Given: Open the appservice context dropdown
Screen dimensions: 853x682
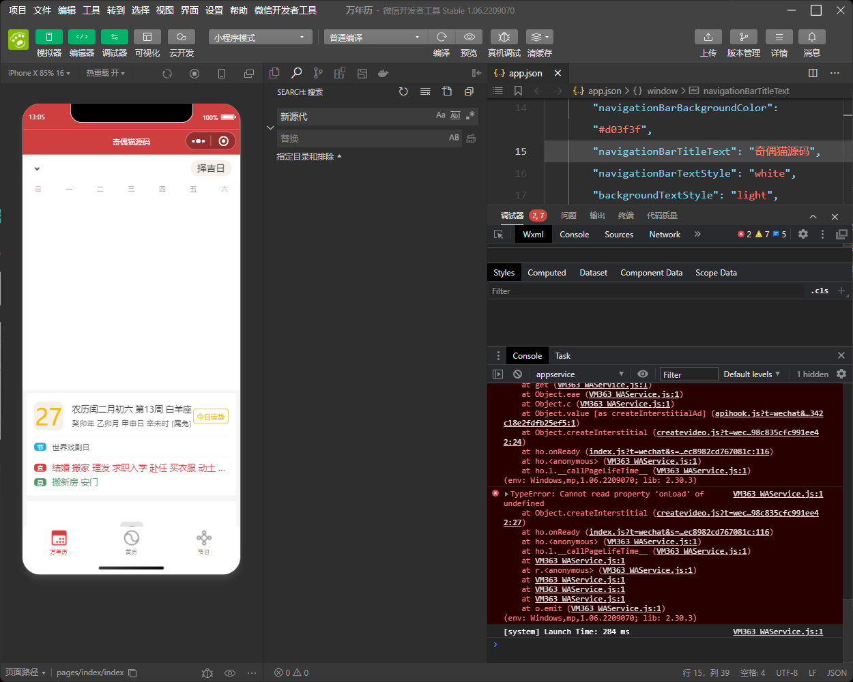Looking at the screenshot, I should click(x=580, y=374).
